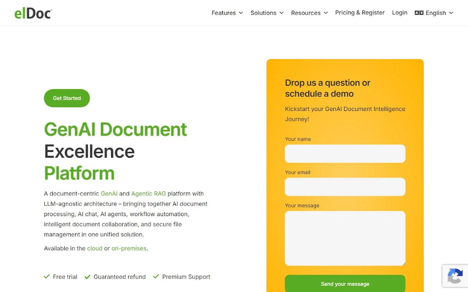468x292 pixels.
Task: Go to Pricing & Register
Action: pyautogui.click(x=360, y=12)
